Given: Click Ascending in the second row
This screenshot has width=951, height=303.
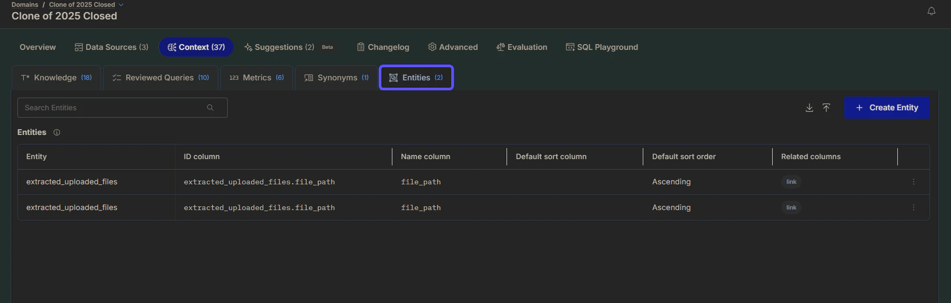Looking at the screenshot, I should (x=671, y=207).
